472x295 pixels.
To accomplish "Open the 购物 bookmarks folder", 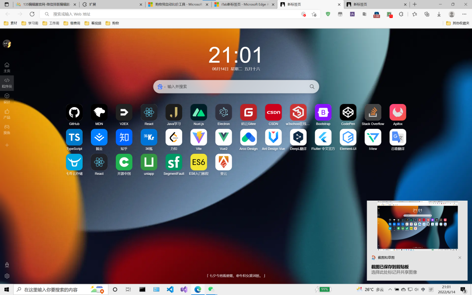I will [x=112, y=23].
